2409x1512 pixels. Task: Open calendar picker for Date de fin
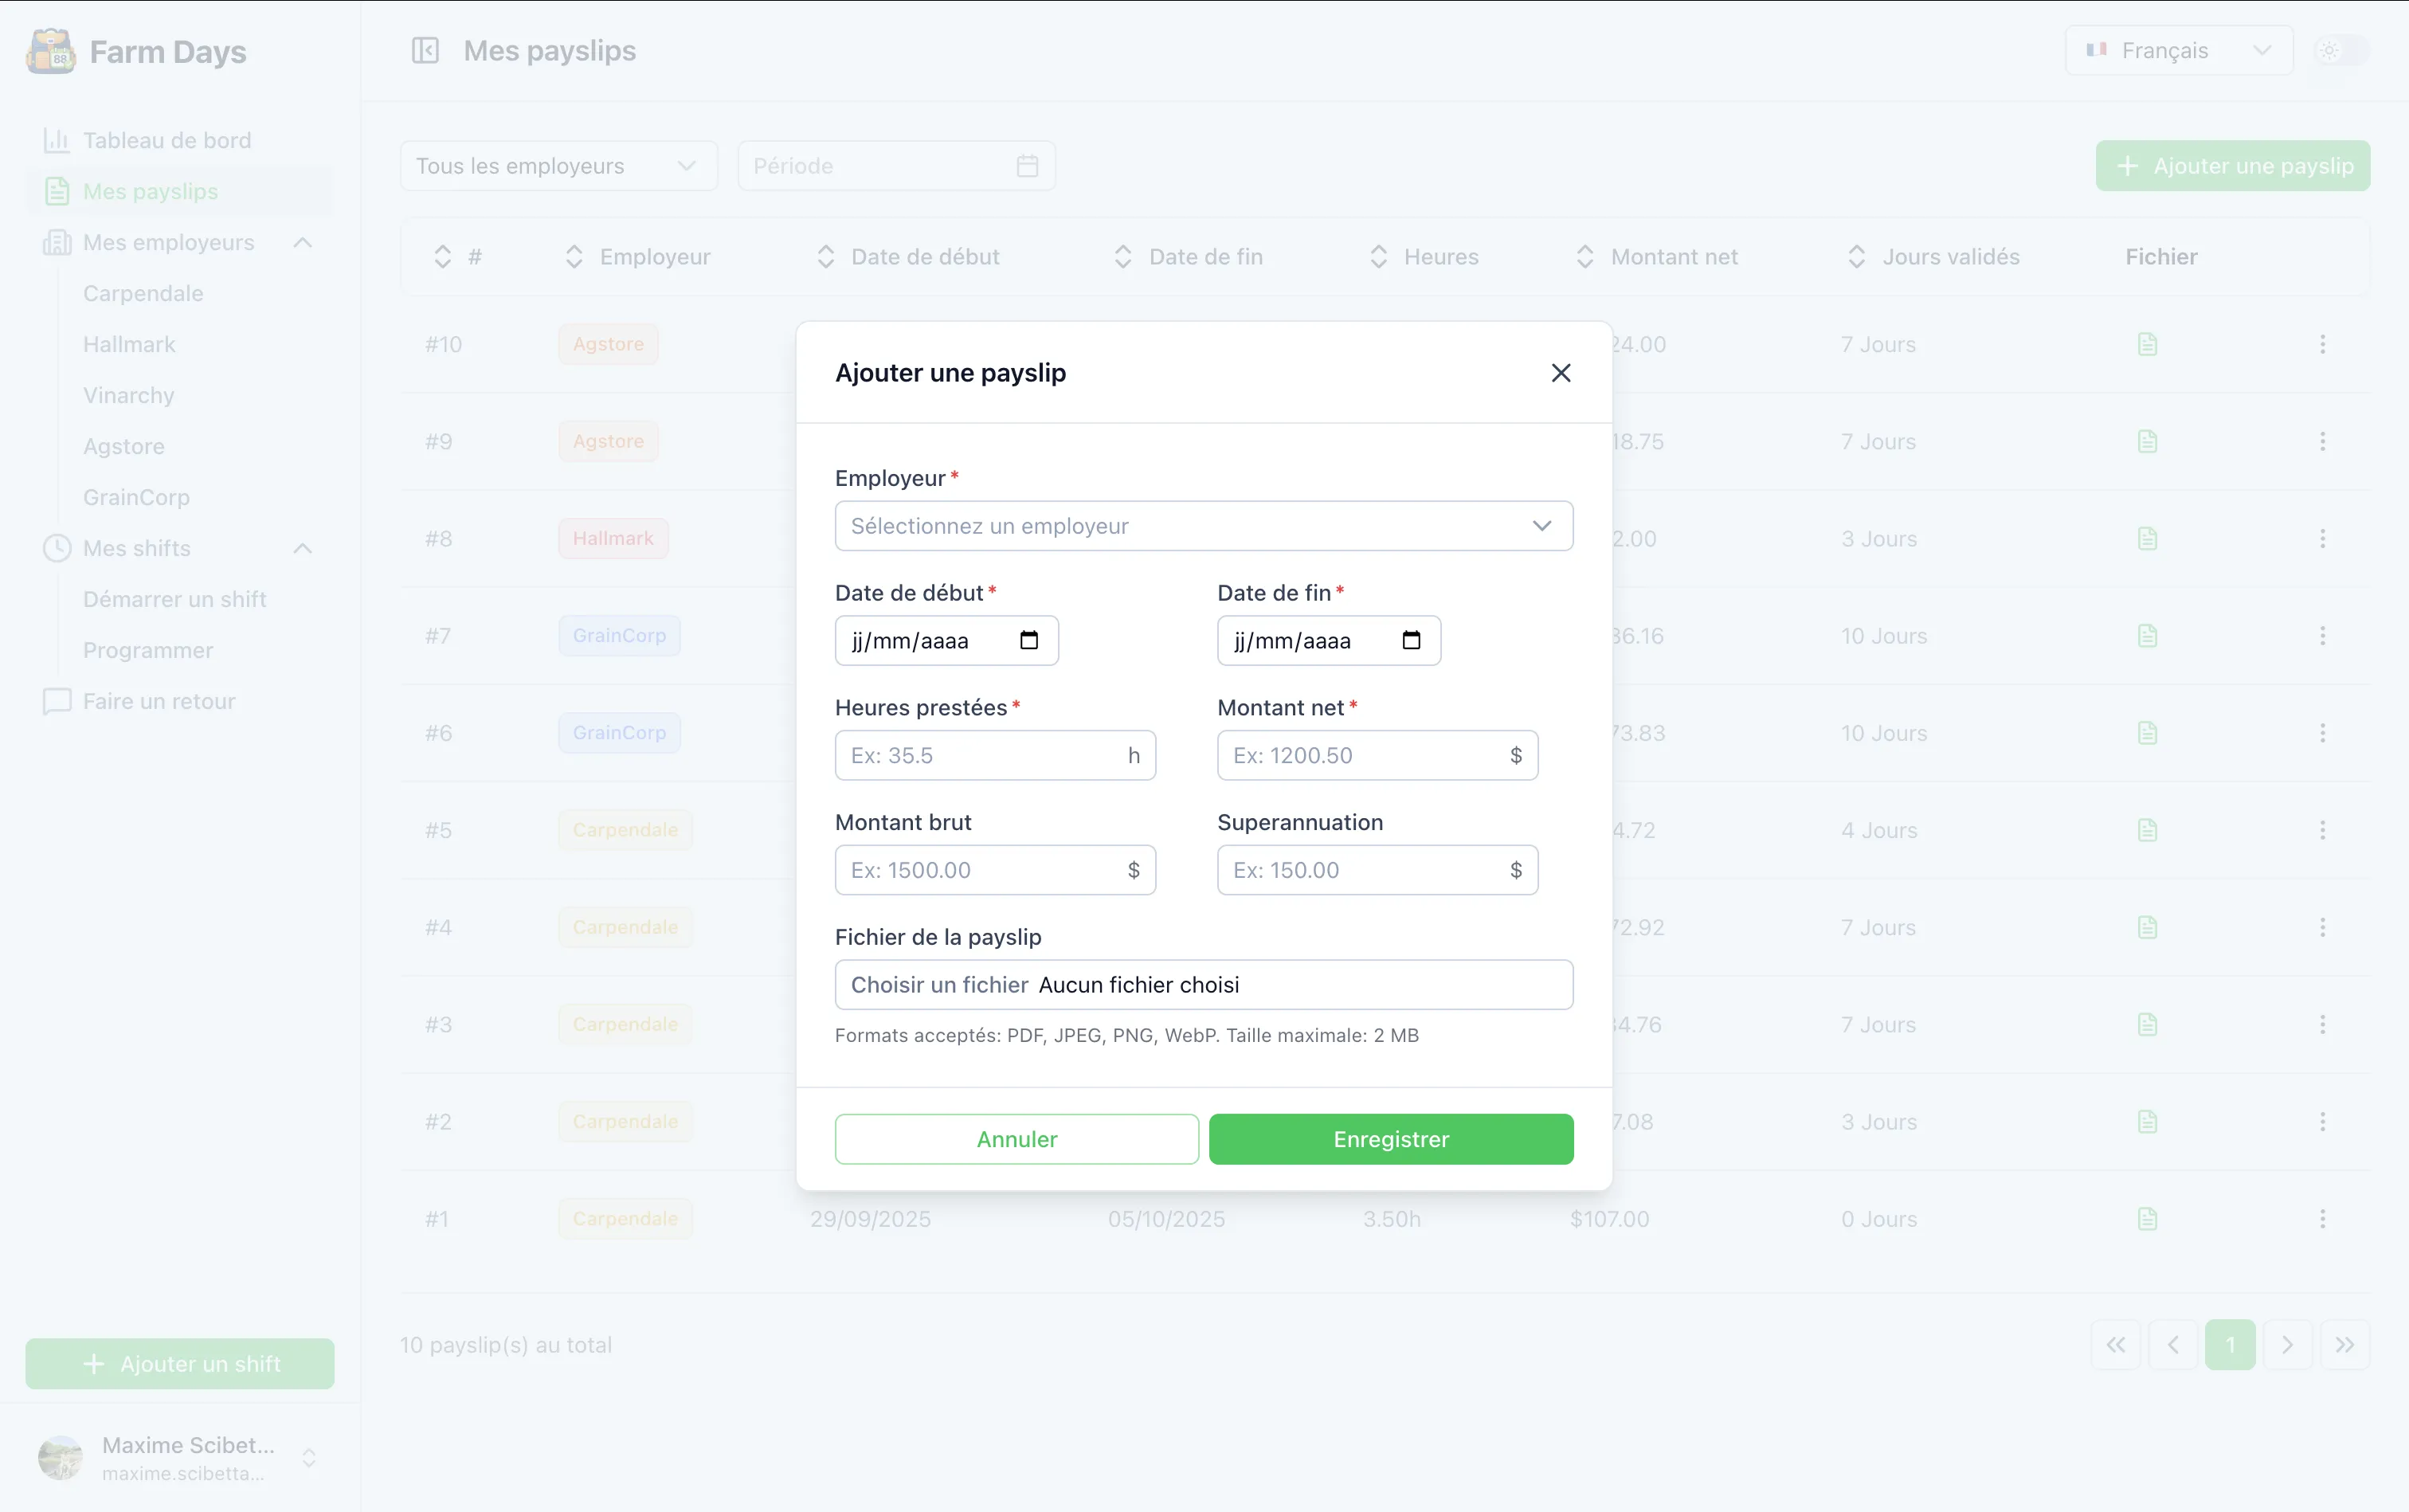1411,641
